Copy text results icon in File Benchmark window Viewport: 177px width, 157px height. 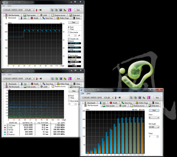(x=131, y=97)
